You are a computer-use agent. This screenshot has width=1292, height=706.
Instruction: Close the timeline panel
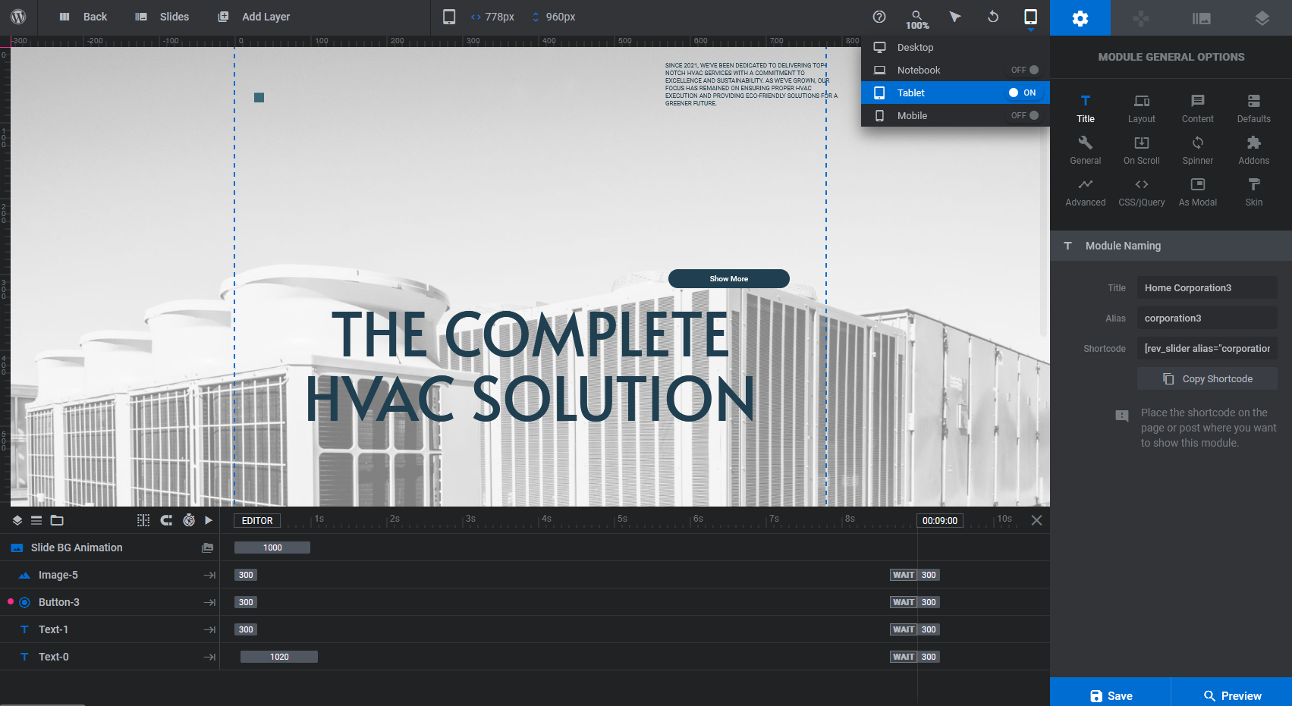tap(1036, 520)
